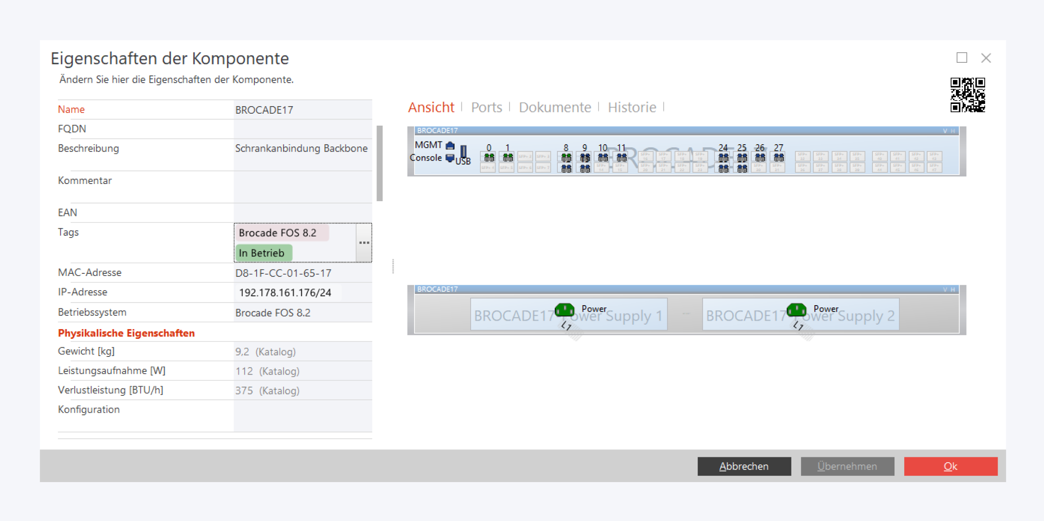Viewport: 1044px width, 521px height.
Task: Open the Dokumente tab
Action: click(x=555, y=107)
